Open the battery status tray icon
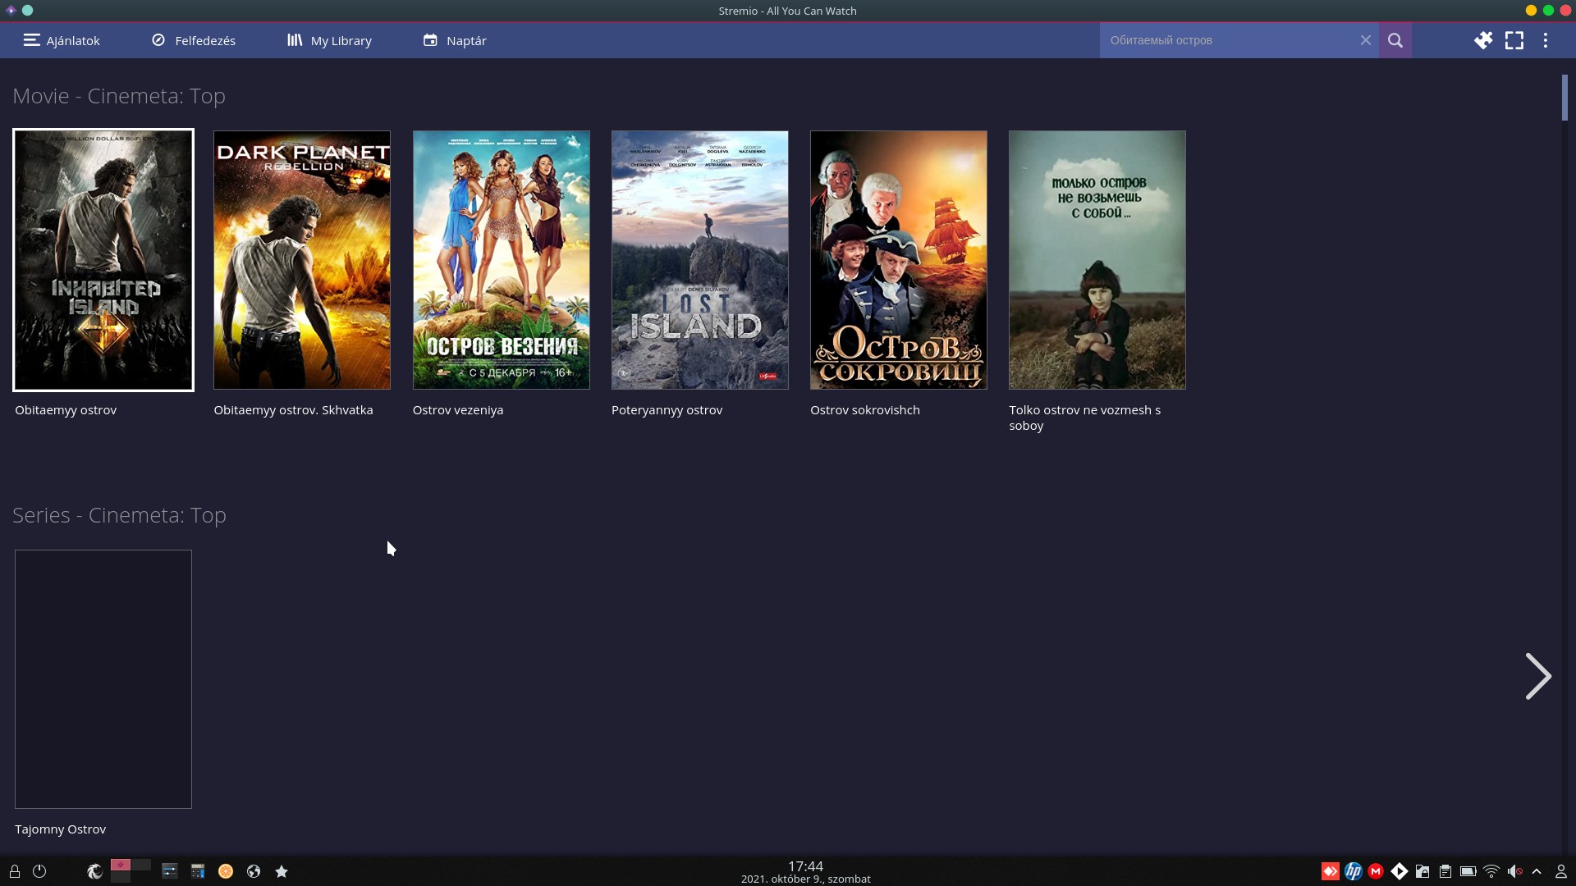Image resolution: width=1576 pixels, height=886 pixels. 1468,871
